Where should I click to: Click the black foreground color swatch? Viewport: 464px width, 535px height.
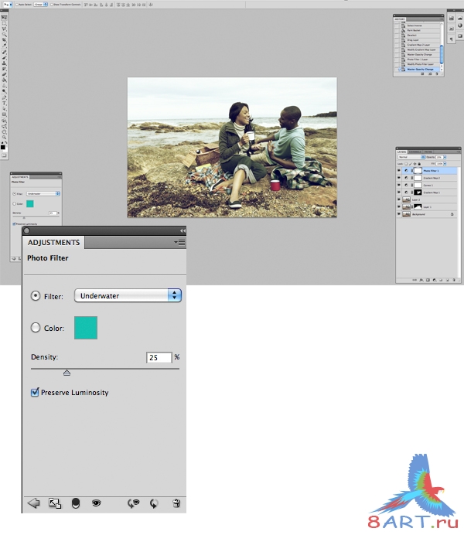pyautogui.click(x=3, y=147)
